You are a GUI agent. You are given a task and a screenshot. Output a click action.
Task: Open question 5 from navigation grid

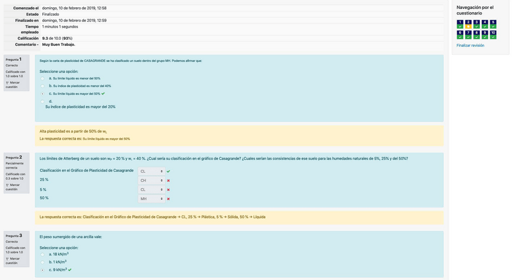tap(493, 25)
